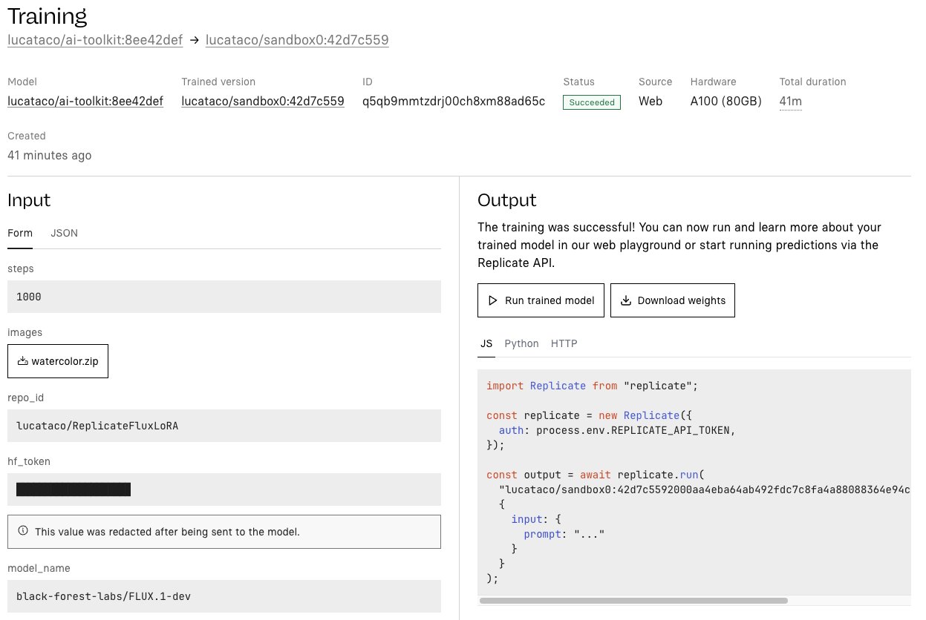The height and width of the screenshot is (620, 926).
Task: Click the model_name field black-forest-labs/FLUX.1-dev
Action: [224, 596]
